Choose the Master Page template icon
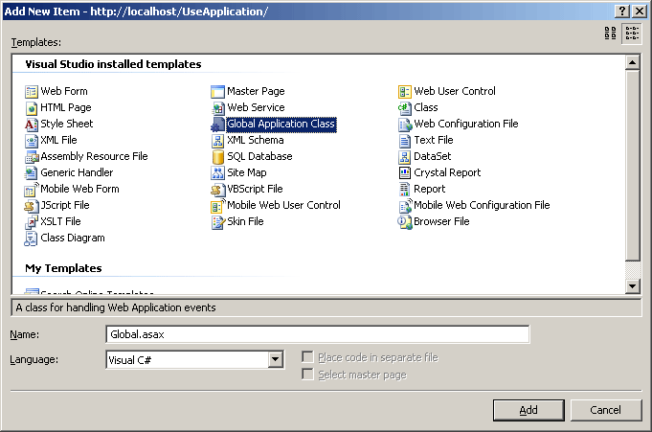 click(x=218, y=92)
